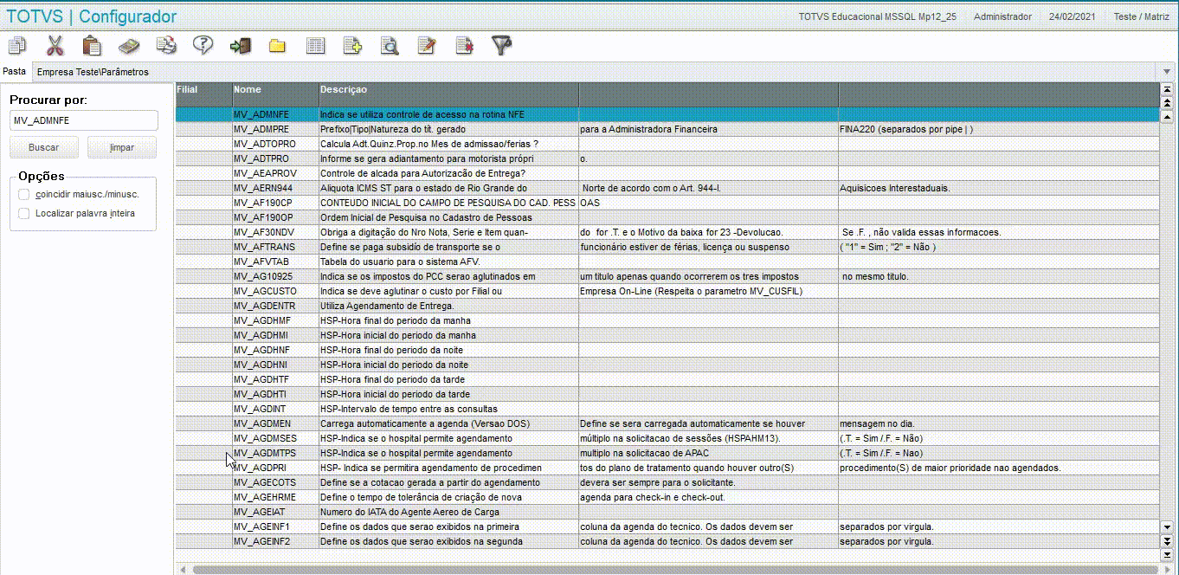Viewport: 1179px width, 575px height.
Task: Expand the dropdown arrow at right of tab bar
Action: [1166, 72]
